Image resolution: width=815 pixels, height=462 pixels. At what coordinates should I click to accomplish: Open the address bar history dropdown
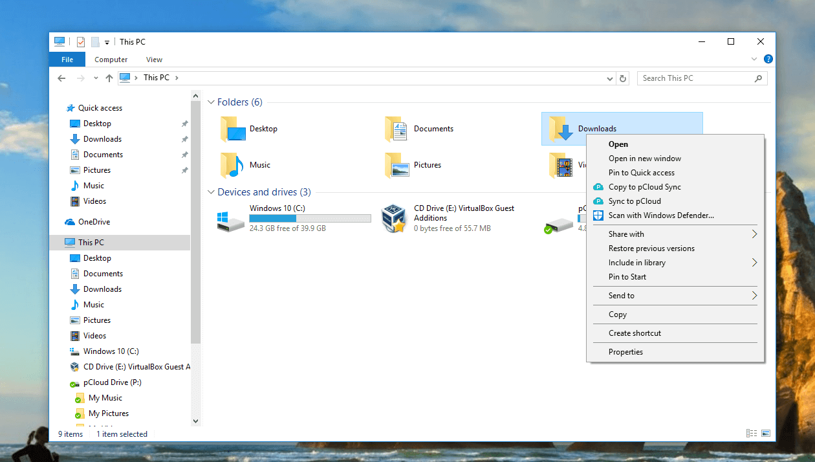tap(610, 78)
